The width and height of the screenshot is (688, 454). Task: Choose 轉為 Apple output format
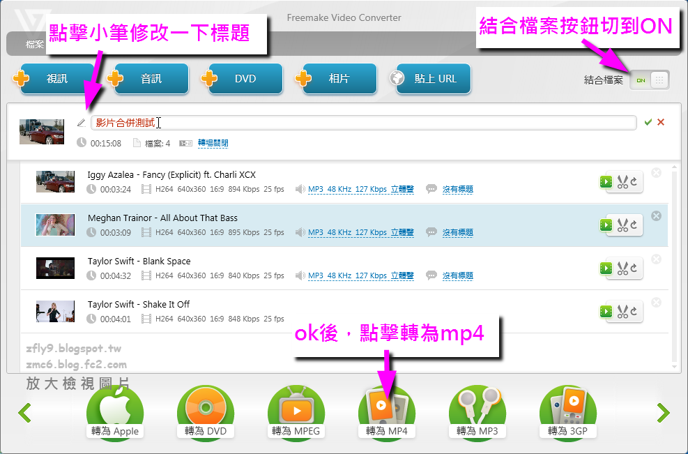pos(115,413)
